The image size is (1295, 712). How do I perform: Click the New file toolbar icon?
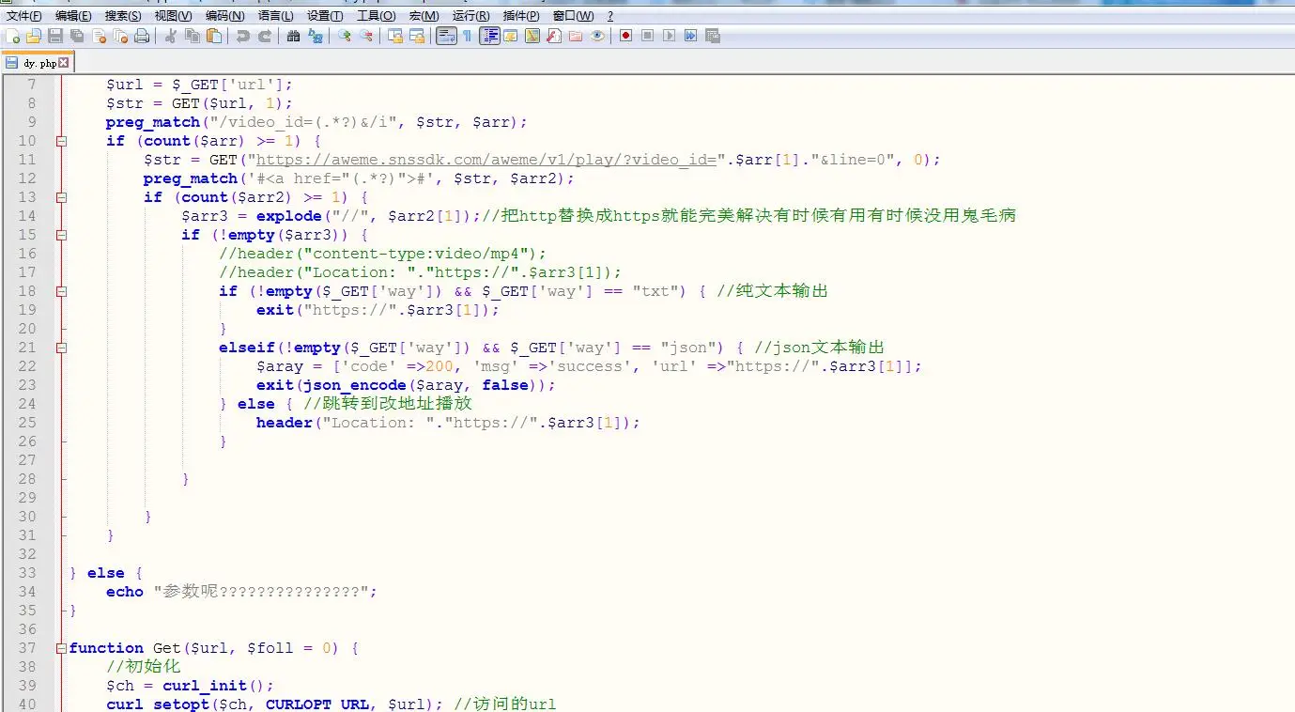click(12, 37)
